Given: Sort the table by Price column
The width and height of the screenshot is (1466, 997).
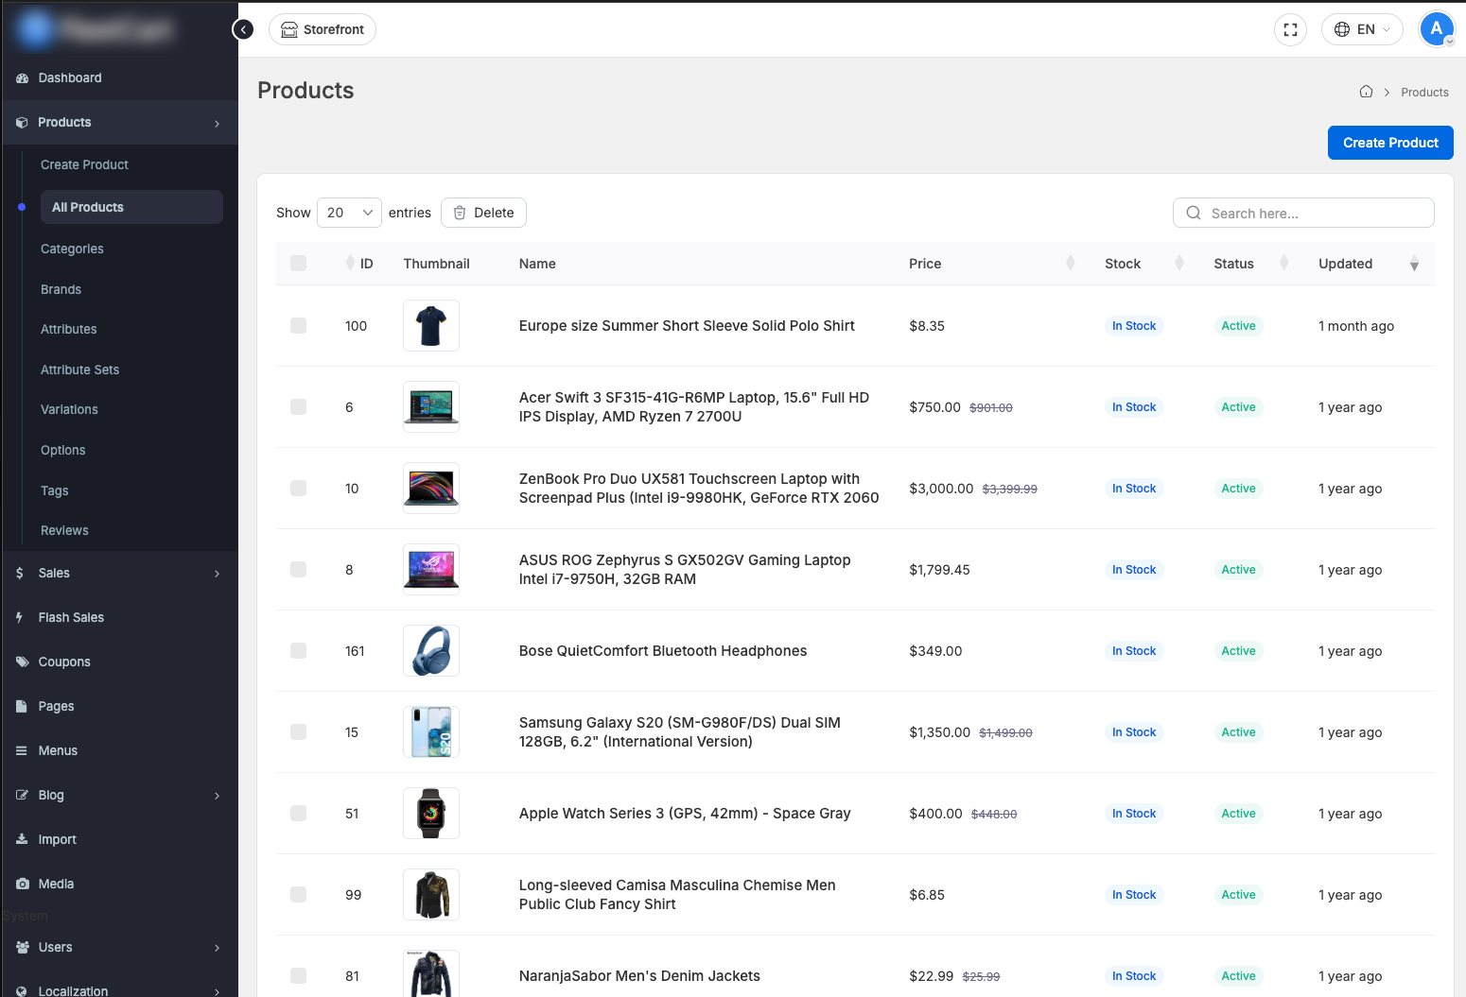Looking at the screenshot, I should click(1070, 264).
